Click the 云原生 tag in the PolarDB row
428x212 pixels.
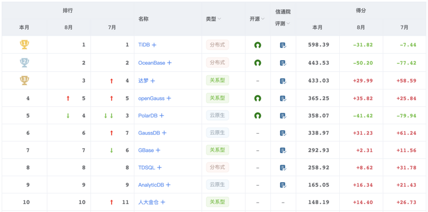[218, 115]
